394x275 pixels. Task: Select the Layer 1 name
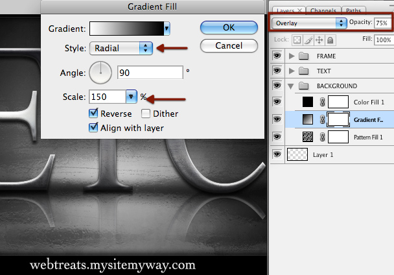coord(323,155)
